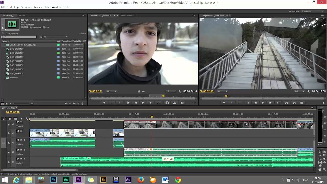327x184 pixels.
Task: Play the audio preview thumbnail in Project panel
Action: pos(3,28)
